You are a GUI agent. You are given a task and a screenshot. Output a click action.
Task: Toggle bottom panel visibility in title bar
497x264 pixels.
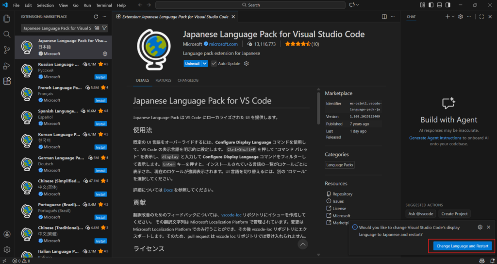point(439,5)
